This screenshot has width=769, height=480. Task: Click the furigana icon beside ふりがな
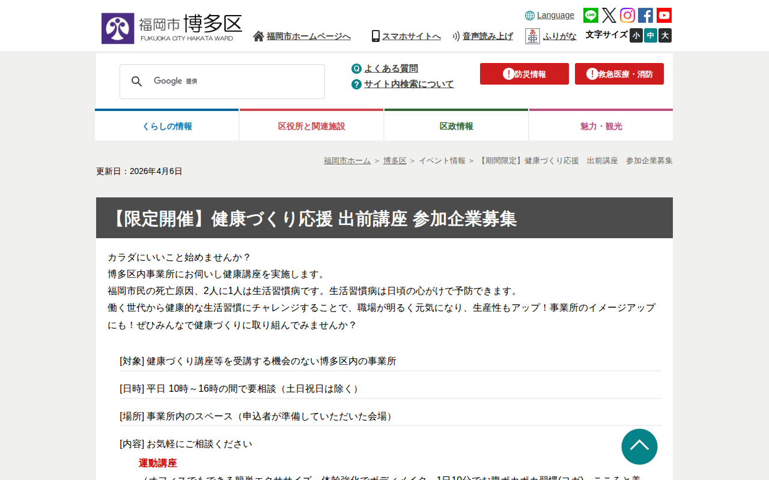(x=532, y=36)
